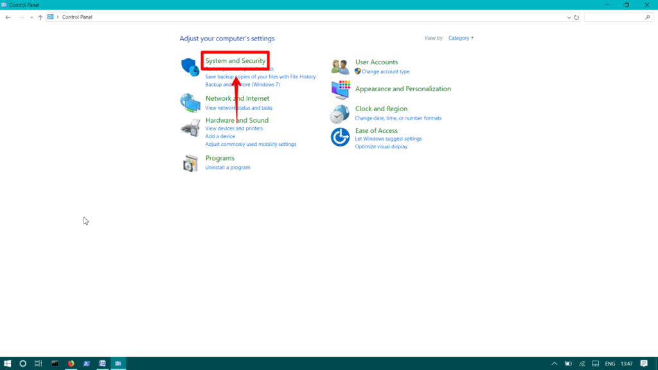The width and height of the screenshot is (658, 370).
Task: Open the recent locations dropdown arrow
Action: pos(31,17)
